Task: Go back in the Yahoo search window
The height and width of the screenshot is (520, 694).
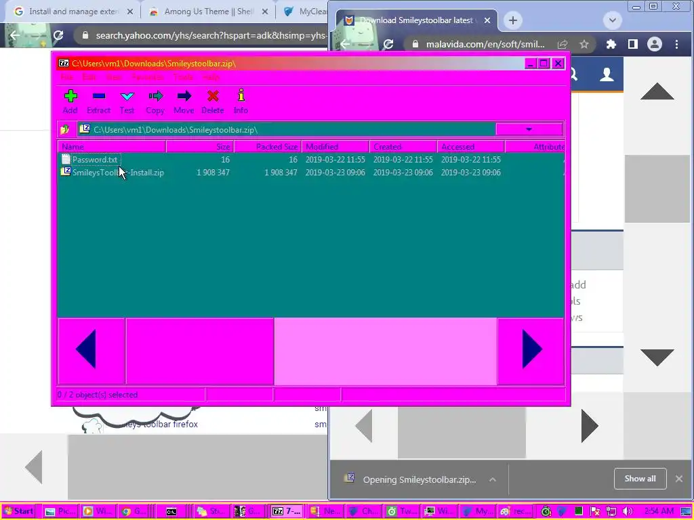Action: tap(15, 35)
